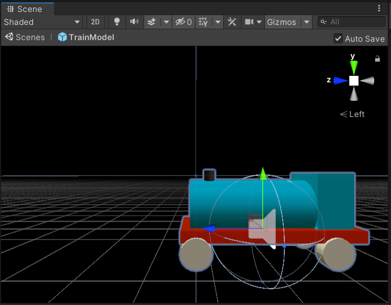
Task: Toggle skybox and effects icon
Action: pos(152,22)
